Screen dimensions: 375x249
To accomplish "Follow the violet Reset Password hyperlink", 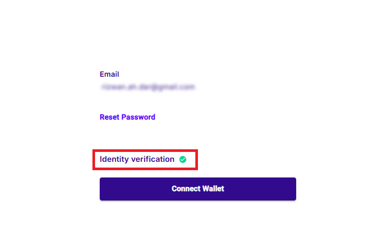I will (x=127, y=117).
